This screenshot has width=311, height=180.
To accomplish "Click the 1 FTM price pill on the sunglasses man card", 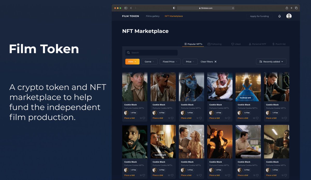I will 162,113.
